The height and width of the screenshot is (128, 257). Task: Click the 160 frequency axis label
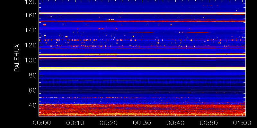click(x=31, y=15)
